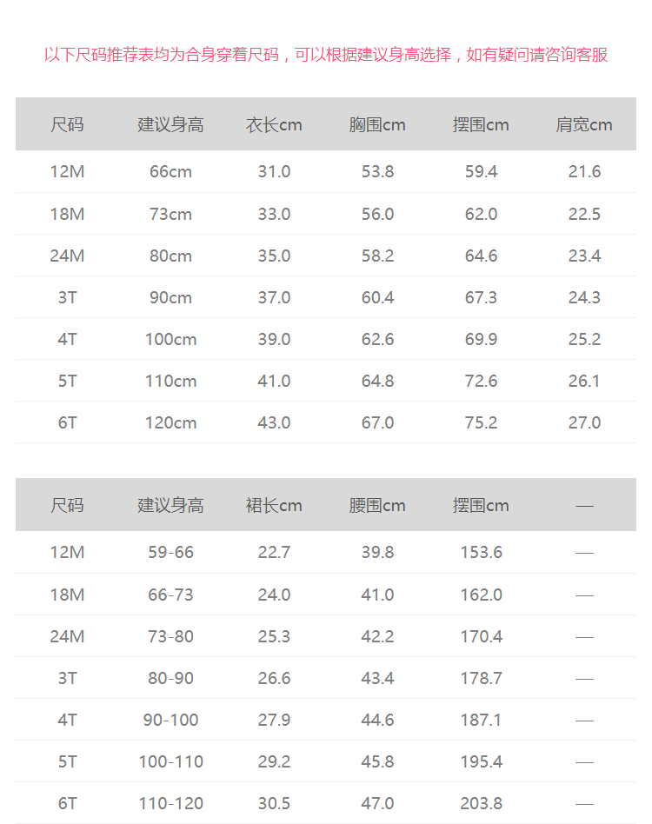This screenshot has width=652, height=824.
Task: Click the 胸围cm column header
Action: pos(377,124)
